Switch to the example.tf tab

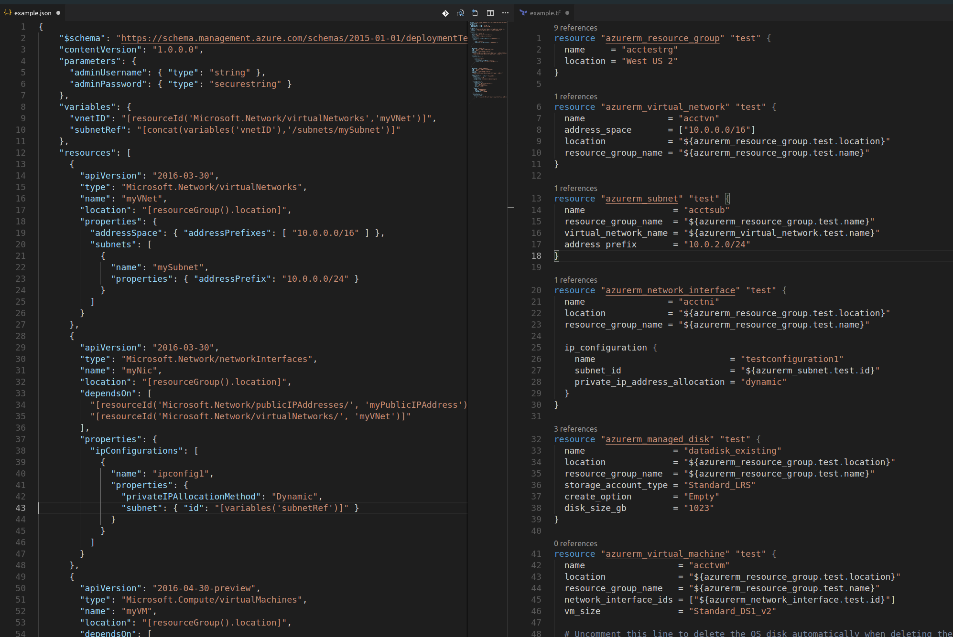tap(545, 13)
